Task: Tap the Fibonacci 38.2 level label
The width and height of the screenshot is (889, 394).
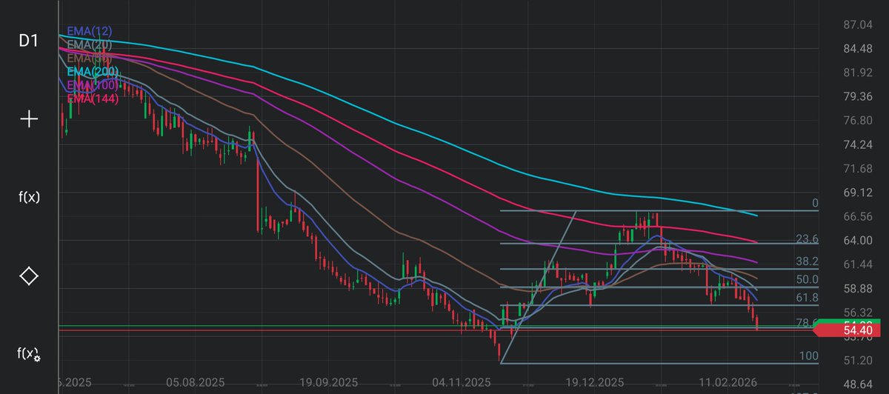Action: pos(807,261)
